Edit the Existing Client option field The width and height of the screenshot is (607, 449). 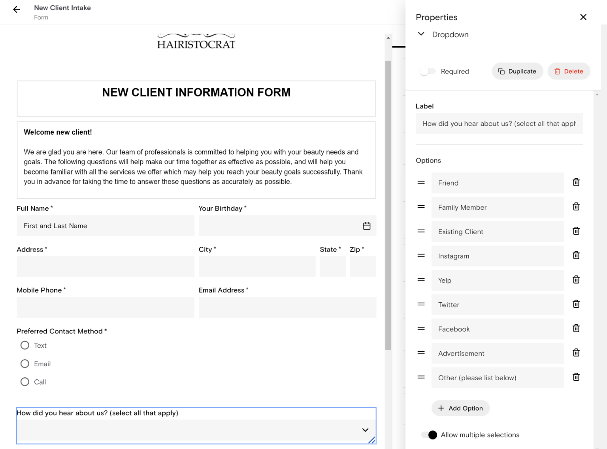(498, 232)
